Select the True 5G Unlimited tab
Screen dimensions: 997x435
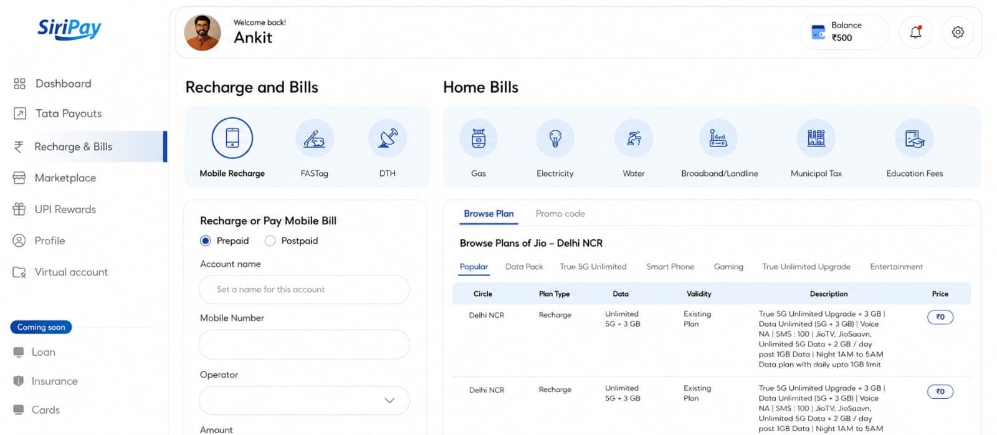click(x=593, y=267)
